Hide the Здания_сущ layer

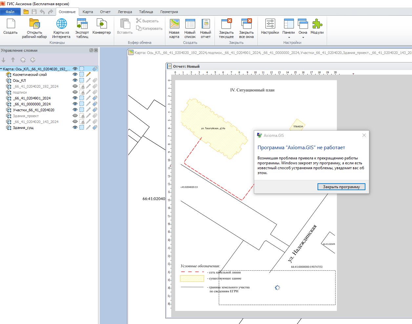(x=75, y=128)
